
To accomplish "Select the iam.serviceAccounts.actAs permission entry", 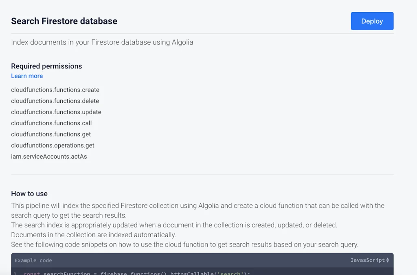I will 49,157.
